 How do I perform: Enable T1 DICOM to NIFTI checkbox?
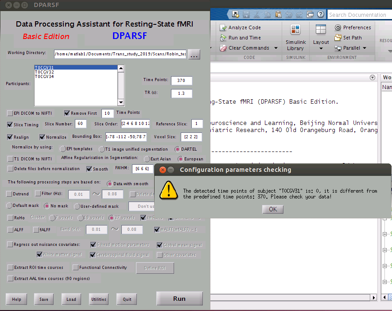pyautogui.click(x=10, y=159)
